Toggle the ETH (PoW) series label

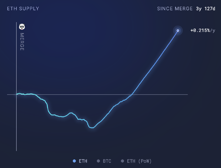139,161
